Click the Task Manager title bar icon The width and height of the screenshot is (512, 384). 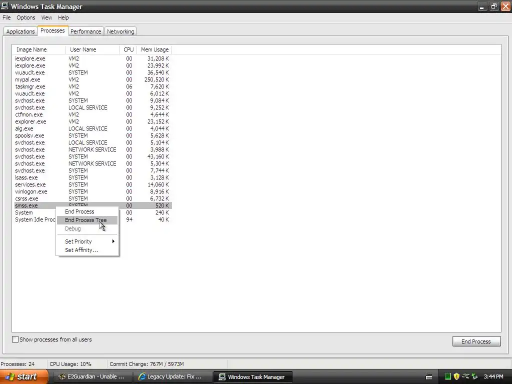(x=4, y=6)
